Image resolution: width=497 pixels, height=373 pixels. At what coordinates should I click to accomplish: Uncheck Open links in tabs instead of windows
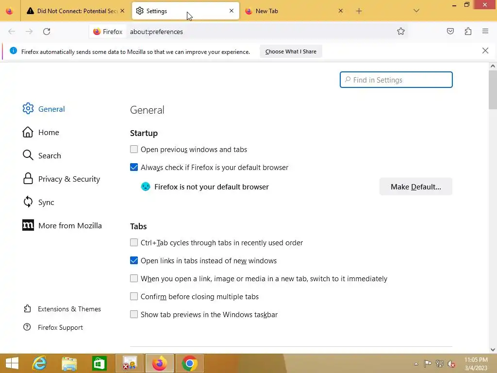pos(134,260)
